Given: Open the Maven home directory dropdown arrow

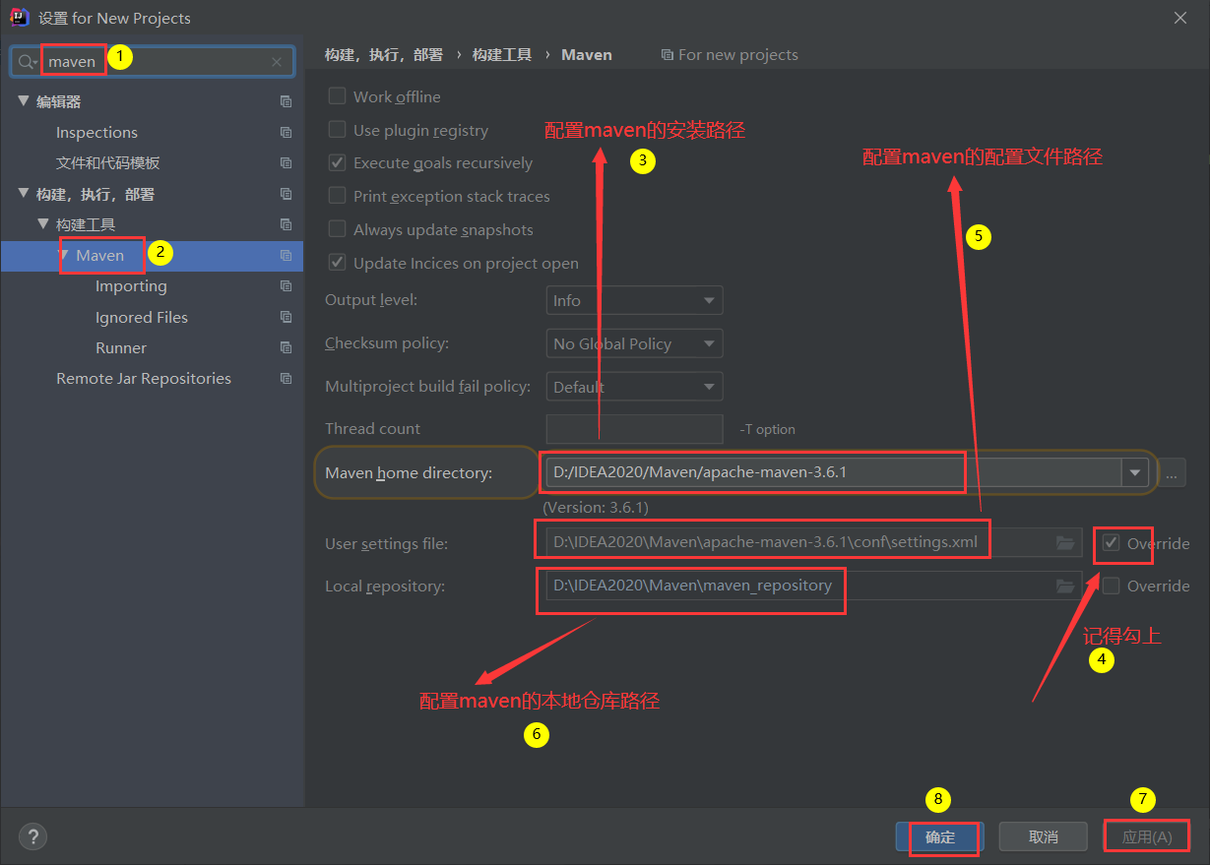Looking at the screenshot, I should pyautogui.click(x=1135, y=473).
